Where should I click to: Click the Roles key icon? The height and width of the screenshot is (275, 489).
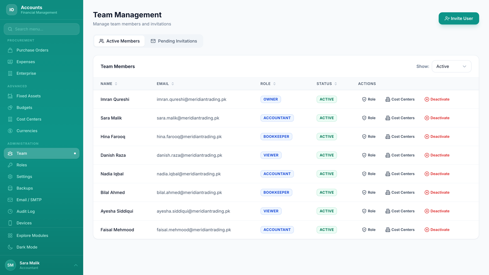(10, 165)
